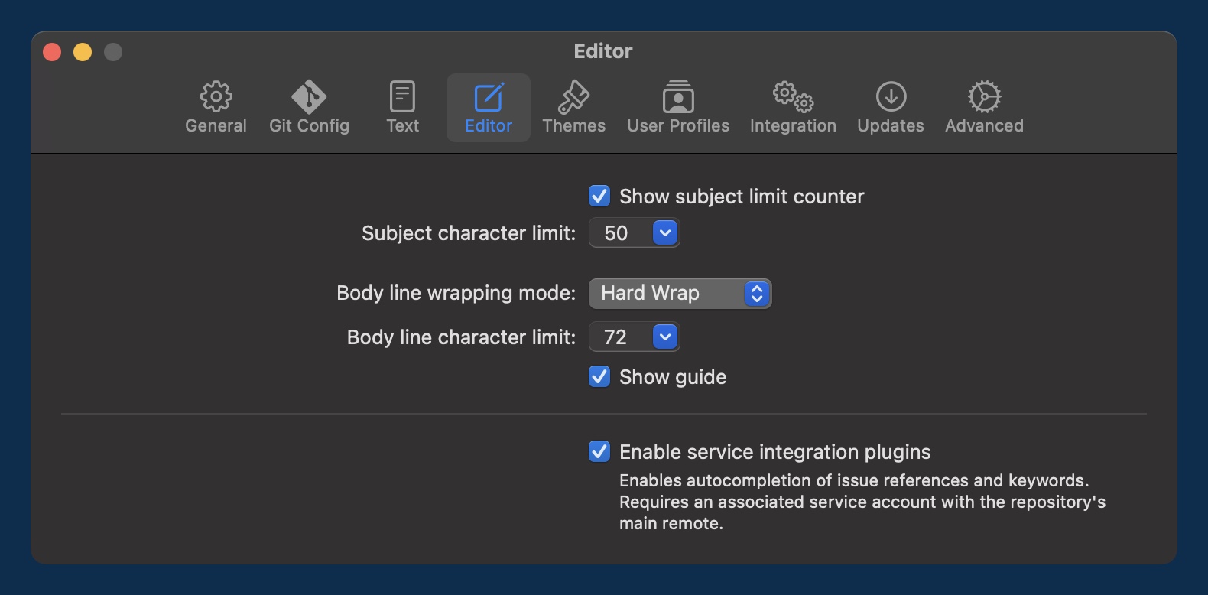The width and height of the screenshot is (1208, 595).
Task: Expand the Body line character limit dropdown arrow
Action: [x=665, y=337]
